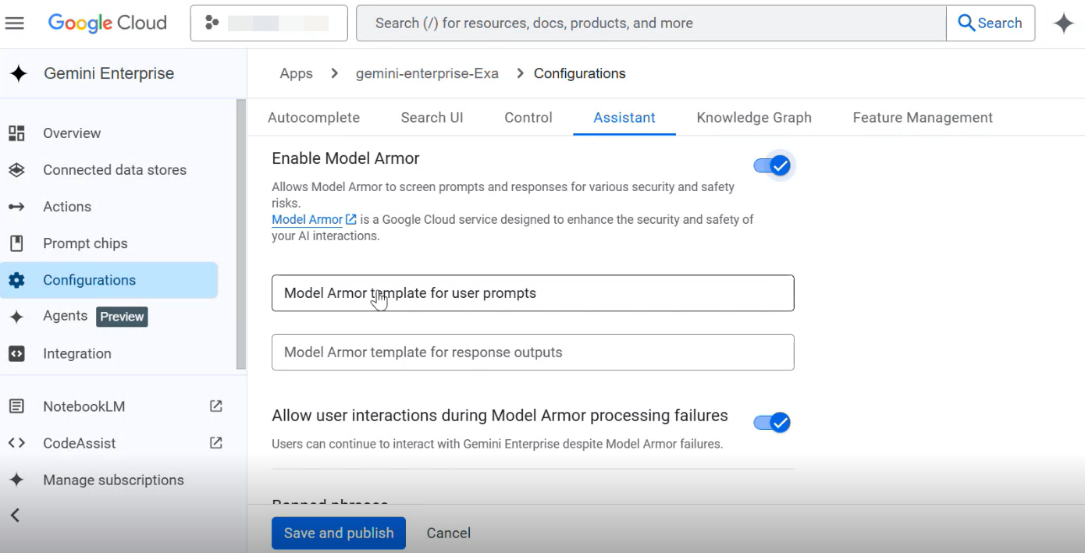Select Agents in the sidebar
Image resolution: width=1085 pixels, height=553 pixels.
(x=66, y=316)
